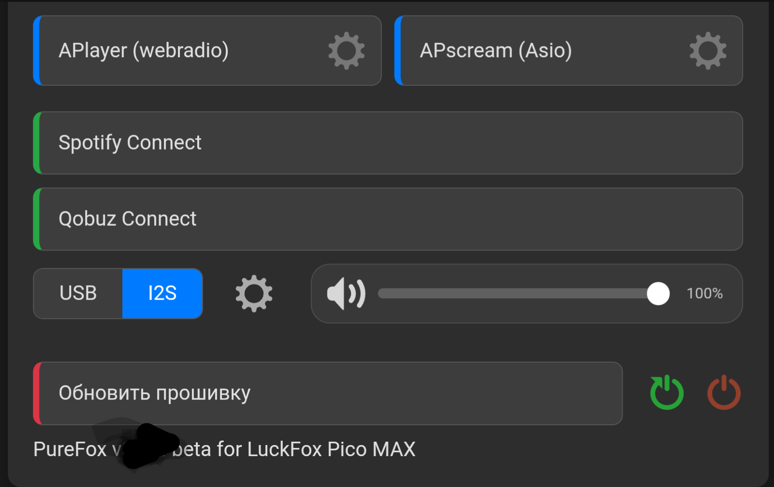Open APscream Asio settings gear
This screenshot has width=774, height=487.
[708, 51]
